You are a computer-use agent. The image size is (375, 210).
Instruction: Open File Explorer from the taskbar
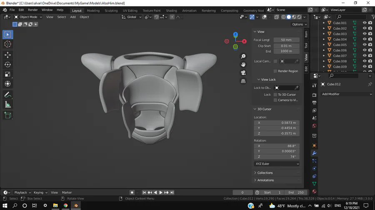tap(55, 205)
